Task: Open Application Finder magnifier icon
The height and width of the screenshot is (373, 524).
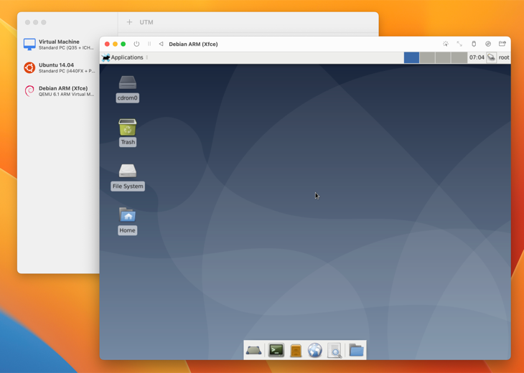Action: (334, 350)
